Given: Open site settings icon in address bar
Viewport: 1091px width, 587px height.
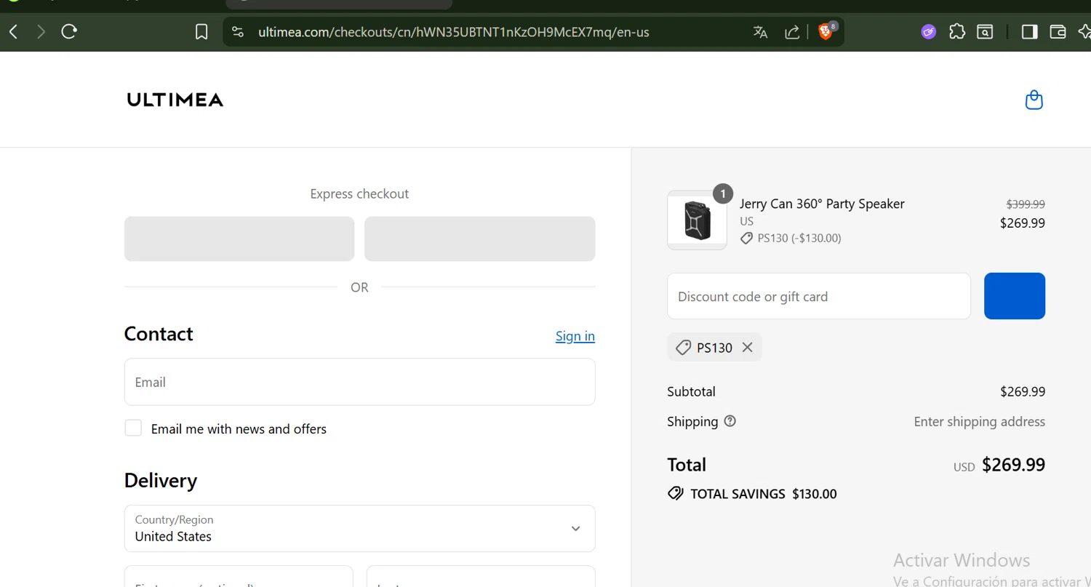Looking at the screenshot, I should click(x=238, y=32).
